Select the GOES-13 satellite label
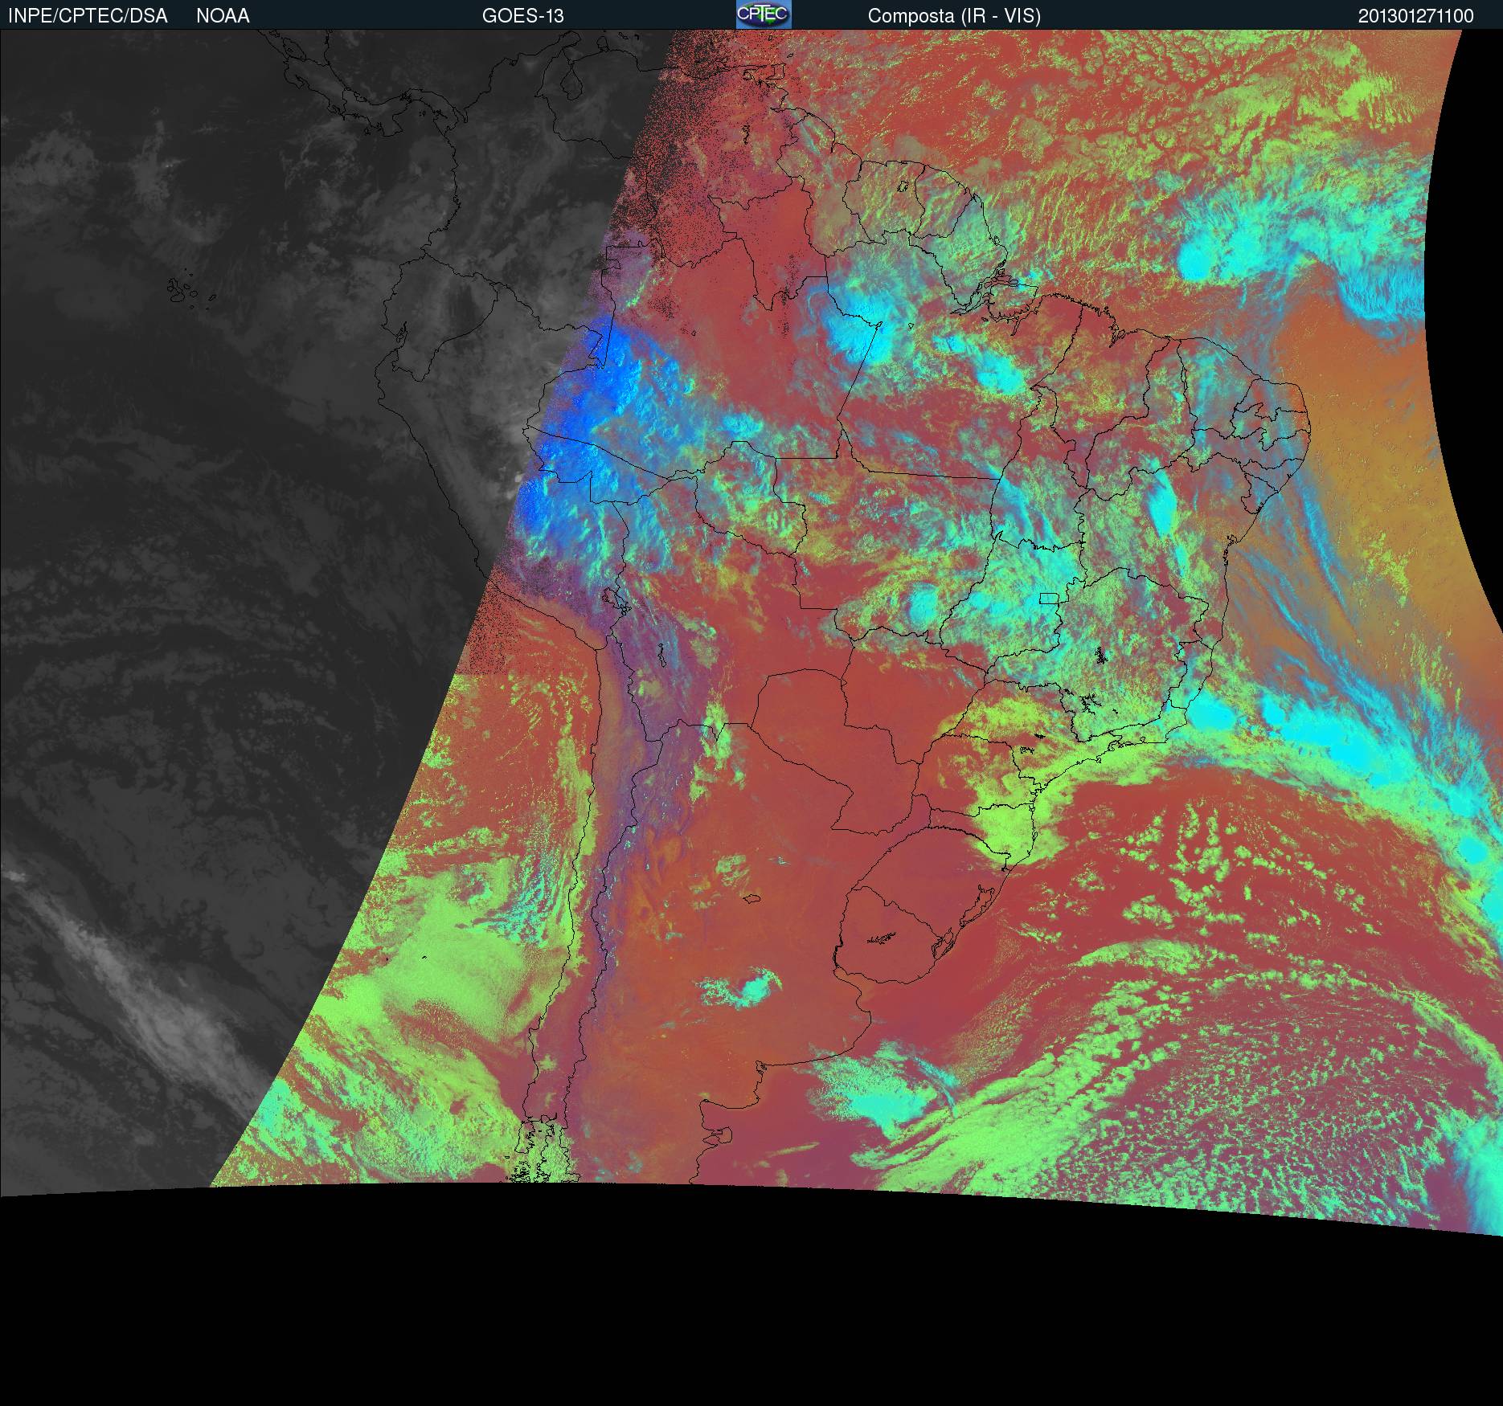The width and height of the screenshot is (1503, 1406). tap(522, 16)
